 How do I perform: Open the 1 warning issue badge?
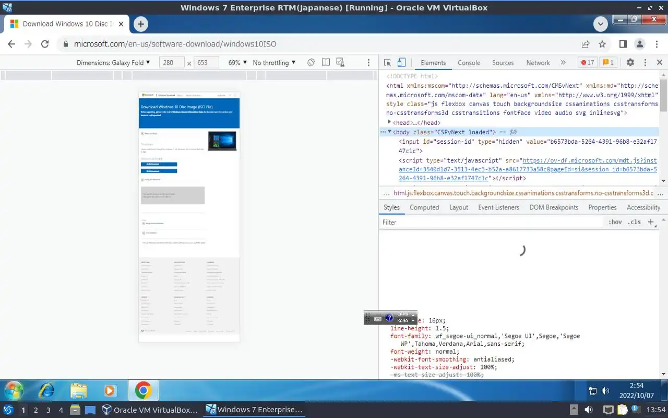(x=609, y=63)
